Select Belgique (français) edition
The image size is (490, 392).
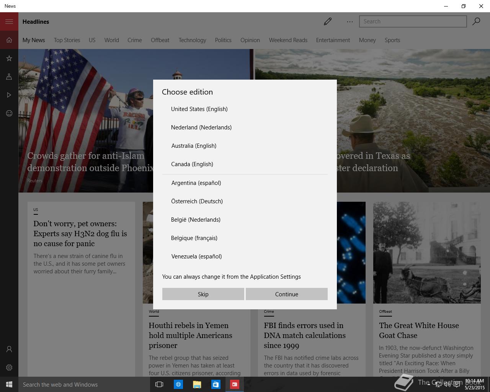tap(245, 238)
